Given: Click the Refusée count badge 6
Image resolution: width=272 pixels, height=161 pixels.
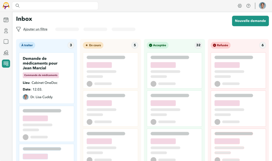Looking at the screenshot, I should (x=263, y=45).
